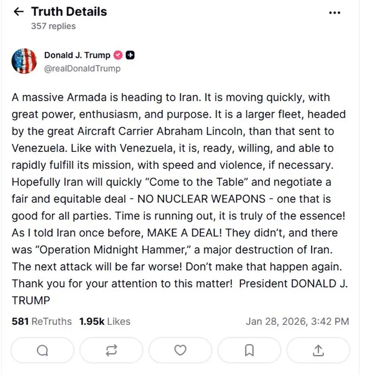
Task: Go back using the left arrow
Action: click(x=18, y=12)
